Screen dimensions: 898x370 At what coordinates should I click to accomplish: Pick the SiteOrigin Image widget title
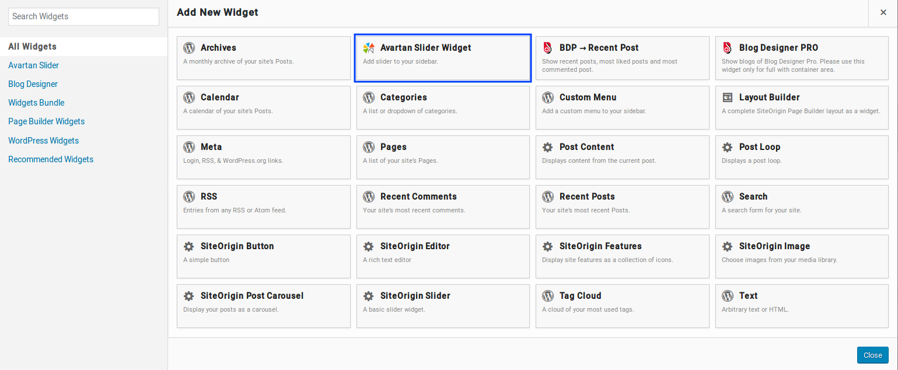click(774, 246)
